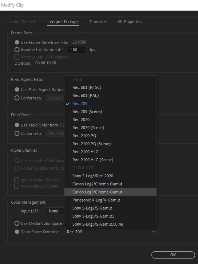This screenshot has height=264, width=198.
Task: Open the VR Properties tab
Action: pos(130,22)
